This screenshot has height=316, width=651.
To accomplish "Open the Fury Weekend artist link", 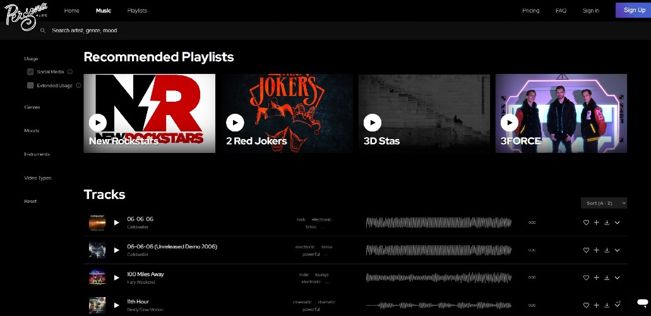I will [141, 283].
